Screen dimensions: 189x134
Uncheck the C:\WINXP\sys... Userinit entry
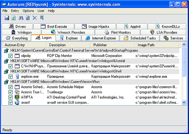[10, 66]
